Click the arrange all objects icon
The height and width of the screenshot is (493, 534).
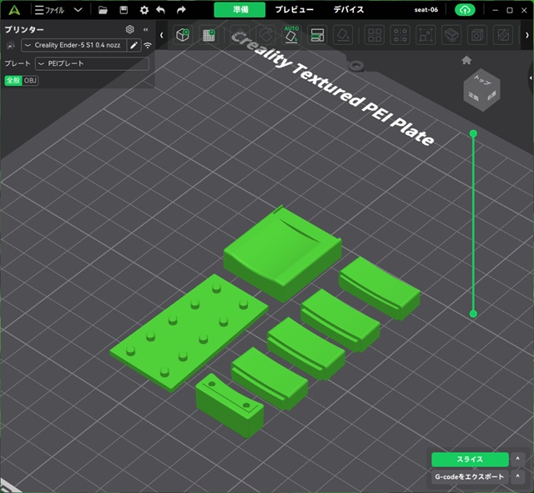(317, 35)
